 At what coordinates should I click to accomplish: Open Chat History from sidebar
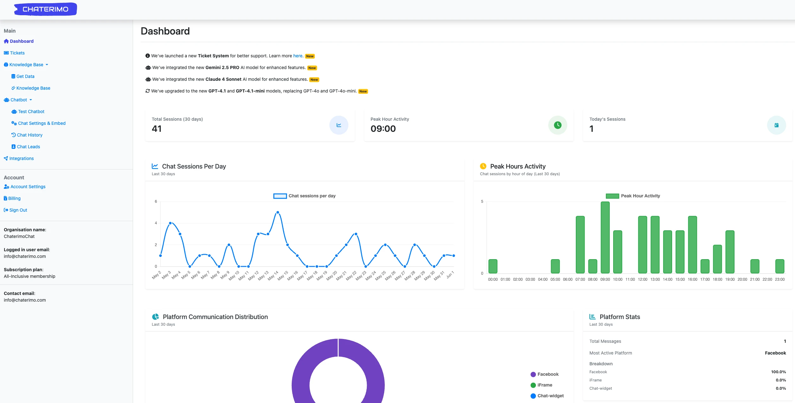(x=29, y=135)
